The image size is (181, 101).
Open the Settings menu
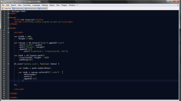coord(45,5)
